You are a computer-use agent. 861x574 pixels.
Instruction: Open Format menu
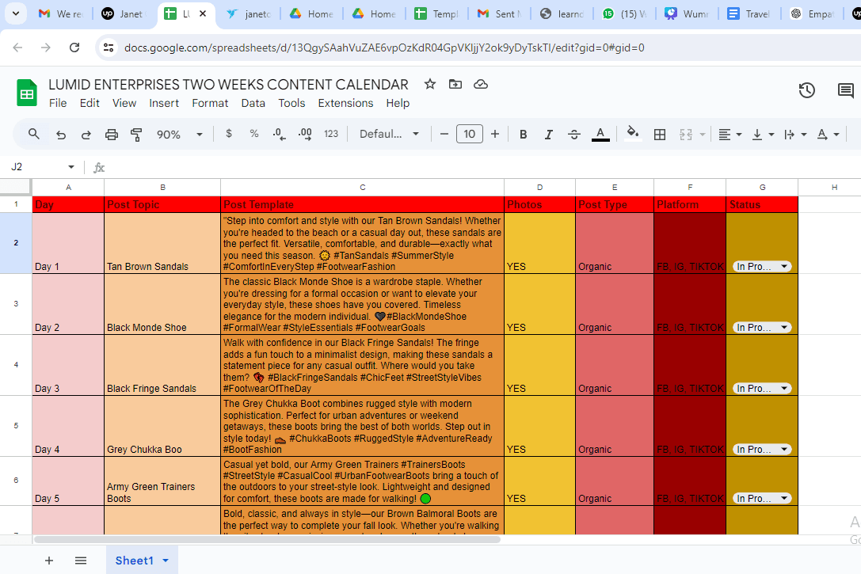[x=210, y=103]
